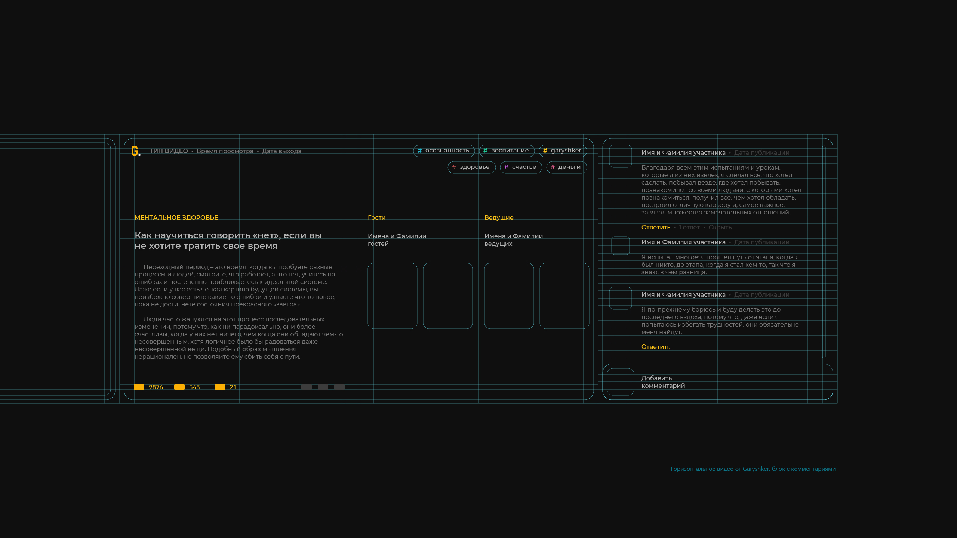This screenshot has width=957, height=538.
Task: Click the comments vertical scrollbar
Action: [824, 252]
